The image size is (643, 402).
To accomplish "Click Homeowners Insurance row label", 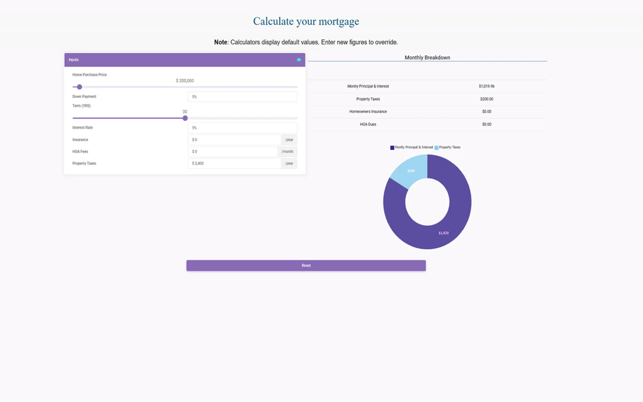I will [x=368, y=111].
